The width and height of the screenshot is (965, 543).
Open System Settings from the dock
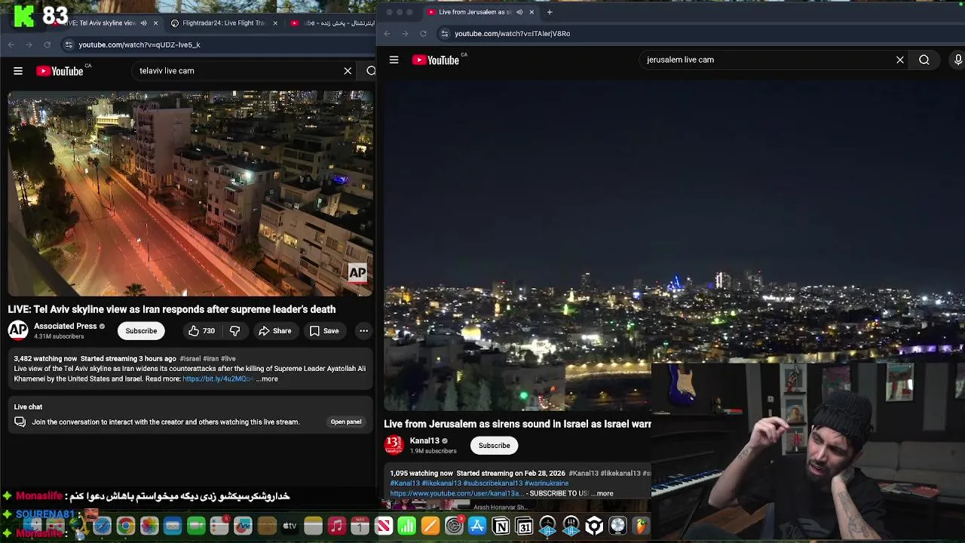(x=453, y=526)
